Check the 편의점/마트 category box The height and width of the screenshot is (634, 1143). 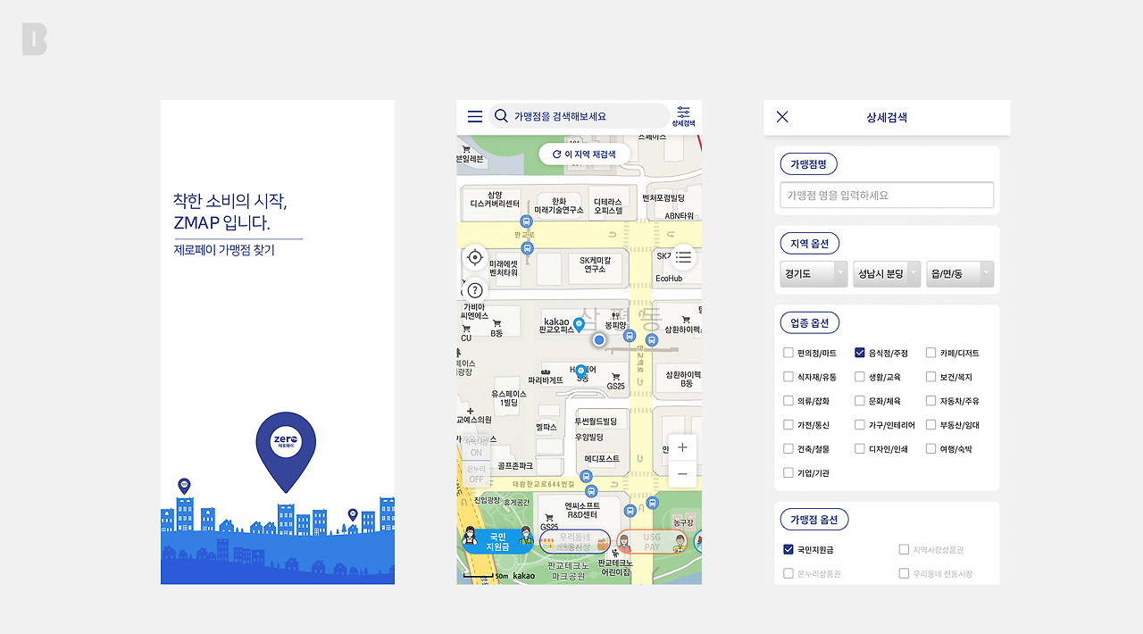788,353
